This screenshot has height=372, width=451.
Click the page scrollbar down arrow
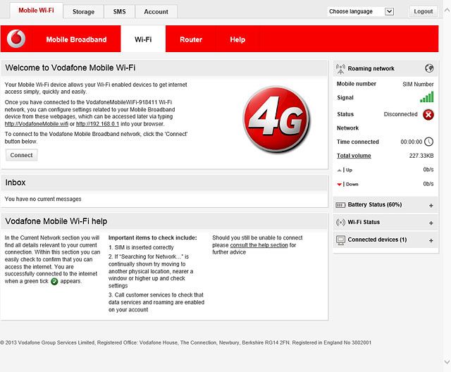(x=447, y=361)
